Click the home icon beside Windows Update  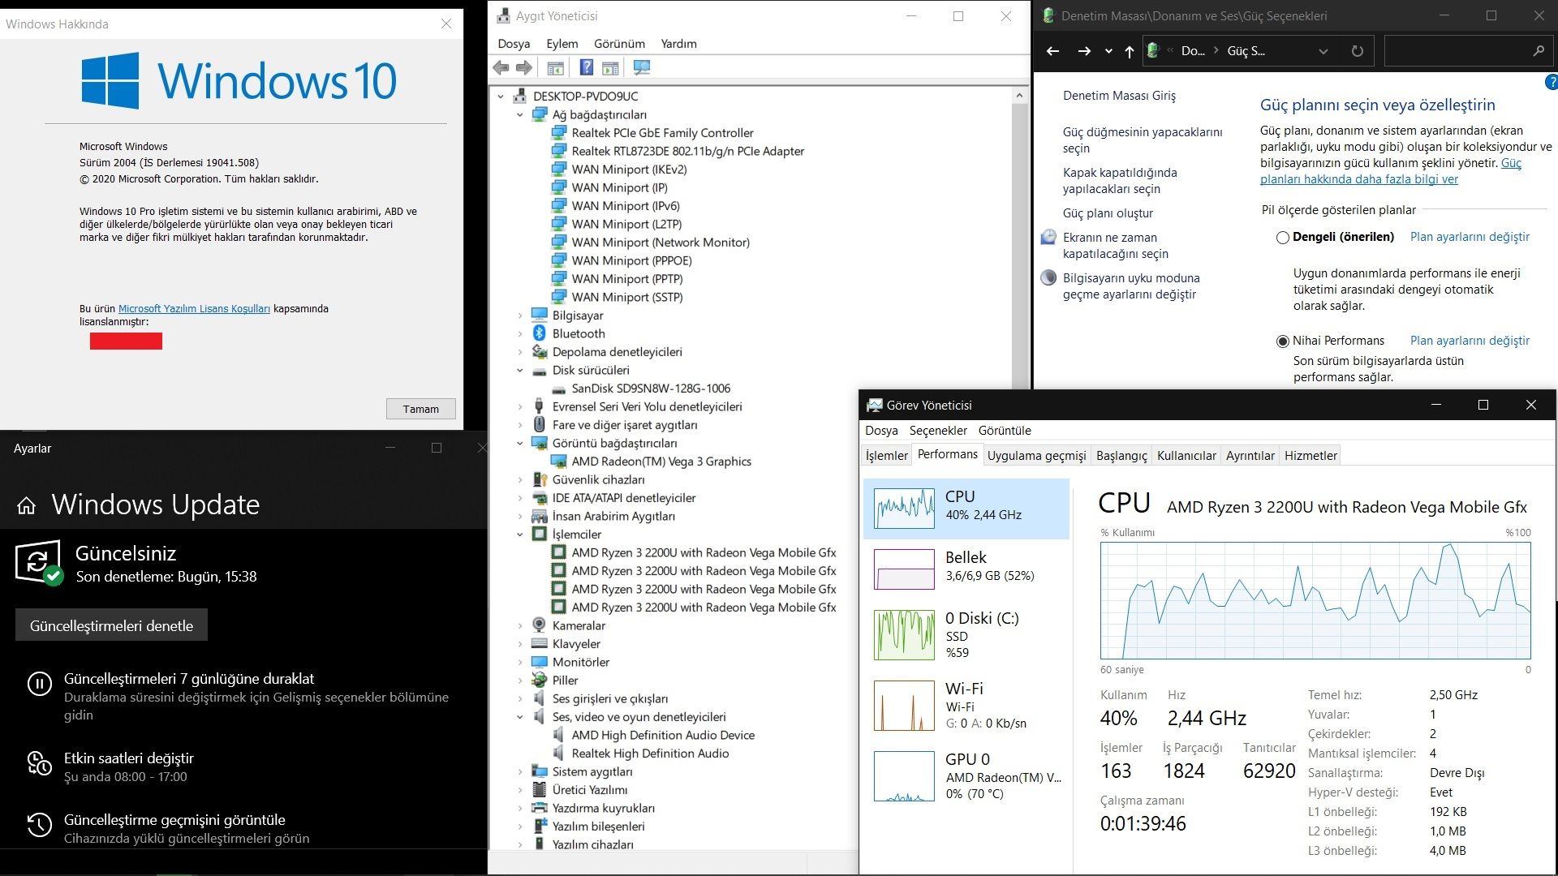[x=26, y=506]
